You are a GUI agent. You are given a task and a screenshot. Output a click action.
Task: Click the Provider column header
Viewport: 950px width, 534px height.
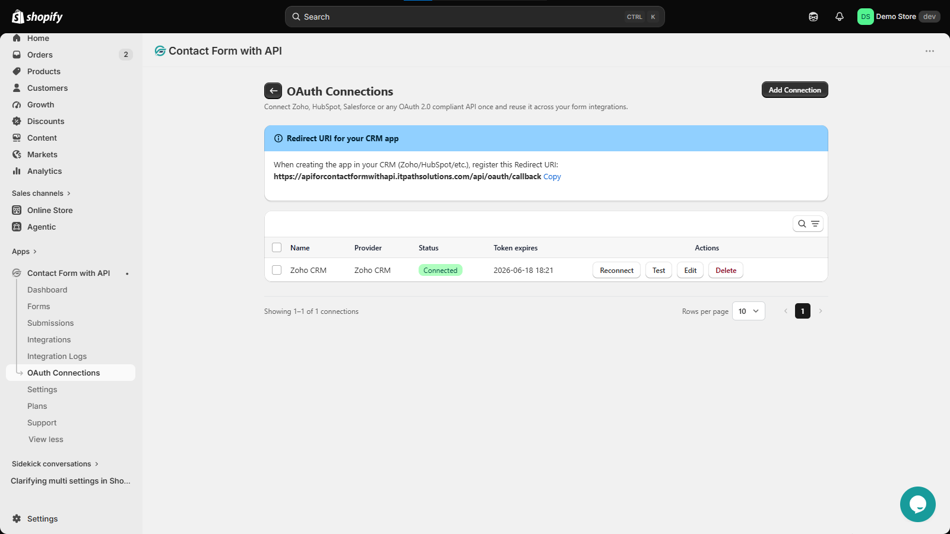(x=368, y=248)
